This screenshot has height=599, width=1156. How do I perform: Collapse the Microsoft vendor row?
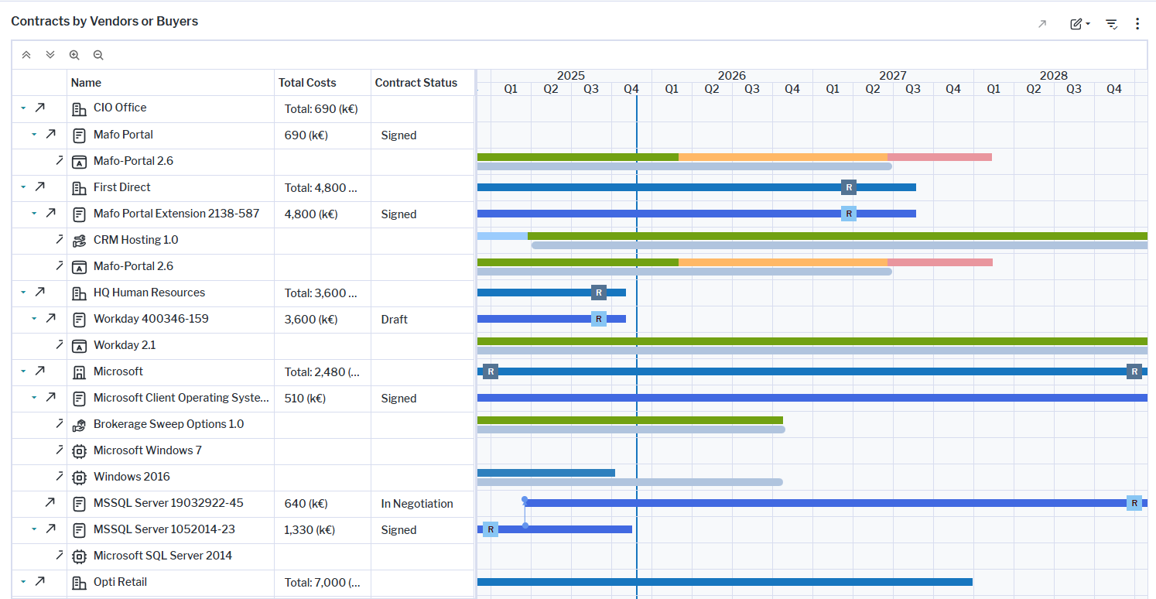click(x=23, y=371)
